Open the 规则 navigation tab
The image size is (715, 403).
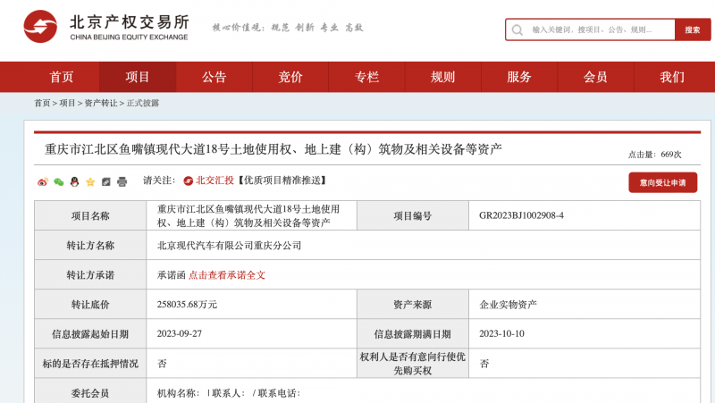pos(442,77)
